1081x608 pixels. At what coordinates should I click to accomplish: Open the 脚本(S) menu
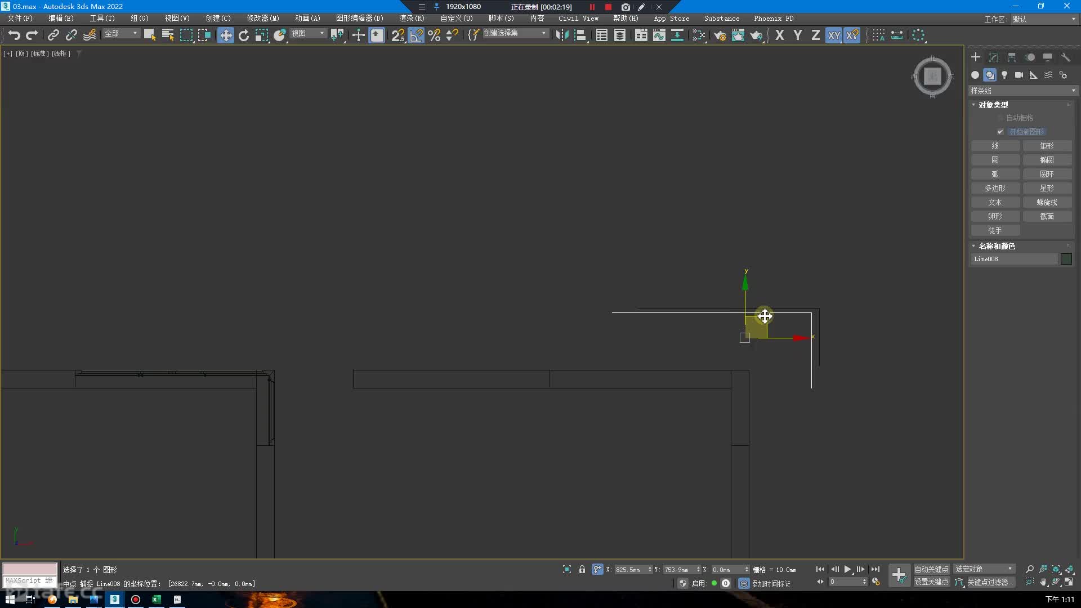click(501, 19)
